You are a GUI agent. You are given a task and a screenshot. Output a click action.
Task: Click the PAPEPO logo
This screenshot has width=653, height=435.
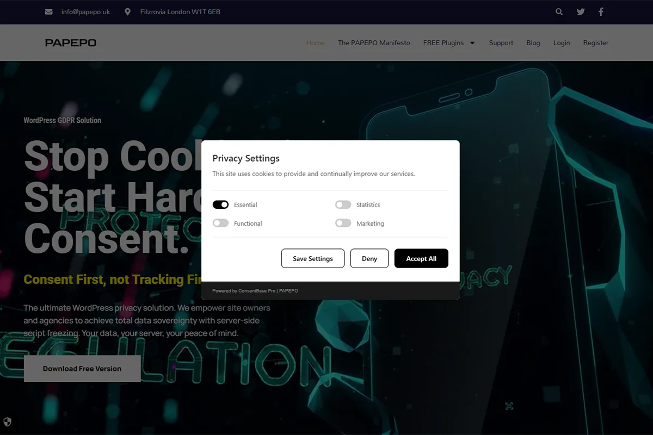[x=71, y=43]
